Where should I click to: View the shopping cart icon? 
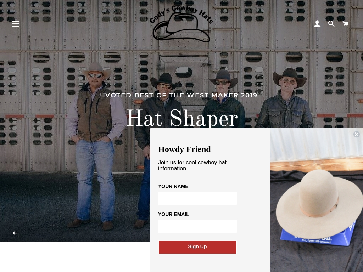345,24
